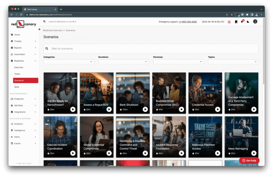Go to Exercises under Readiness

point(18,67)
